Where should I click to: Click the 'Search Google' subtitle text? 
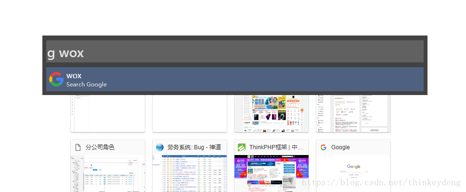pyautogui.click(x=87, y=84)
